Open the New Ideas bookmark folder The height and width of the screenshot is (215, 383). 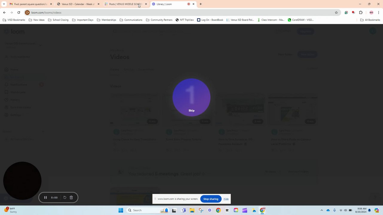37,20
